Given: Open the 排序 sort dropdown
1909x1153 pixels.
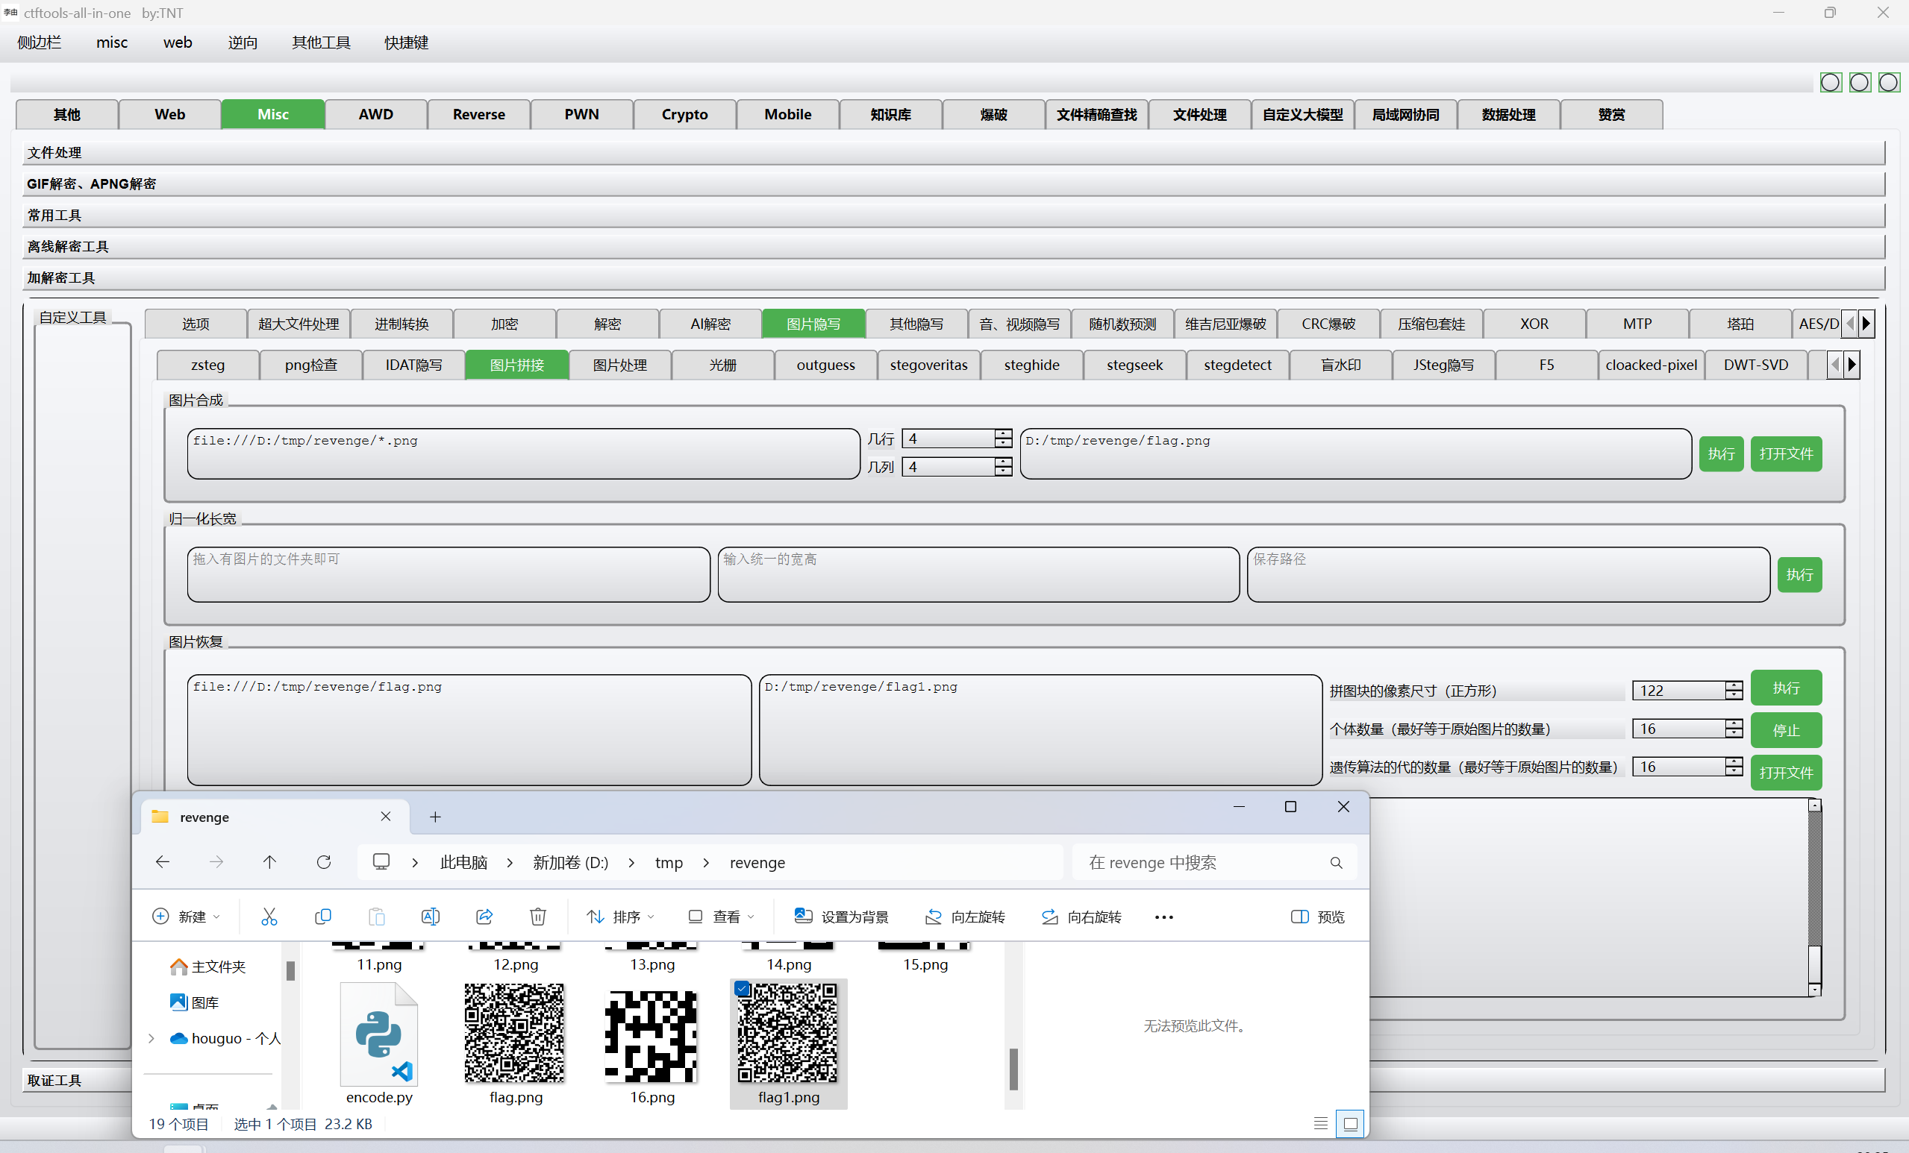Looking at the screenshot, I should point(621,917).
